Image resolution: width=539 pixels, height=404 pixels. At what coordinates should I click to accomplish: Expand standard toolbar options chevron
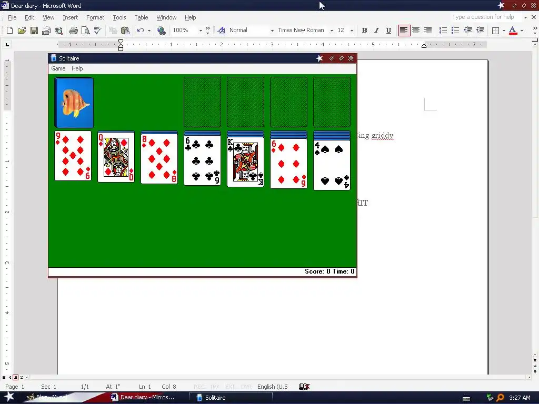click(207, 31)
